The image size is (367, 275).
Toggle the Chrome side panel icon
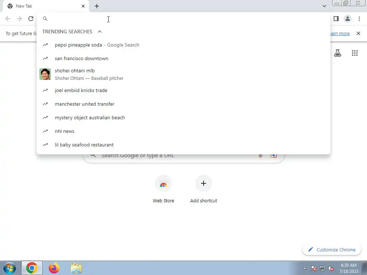pos(336,19)
